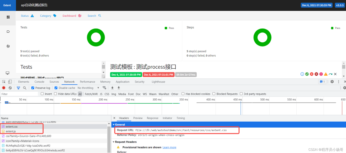Viewport: 346px width, 153px height.
Task: Check the Blocked Requests checkbox
Action: [214, 94]
